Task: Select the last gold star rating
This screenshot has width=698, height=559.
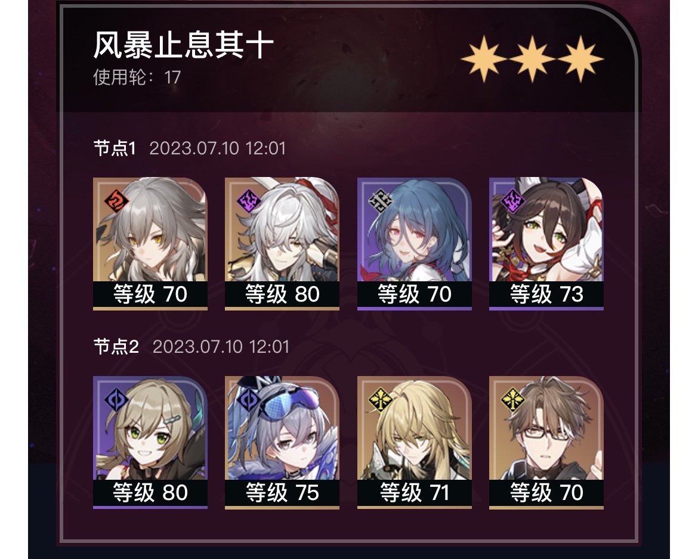Action: [580, 59]
